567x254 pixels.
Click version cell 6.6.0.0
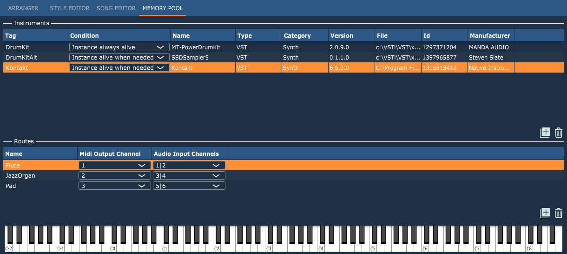point(352,67)
